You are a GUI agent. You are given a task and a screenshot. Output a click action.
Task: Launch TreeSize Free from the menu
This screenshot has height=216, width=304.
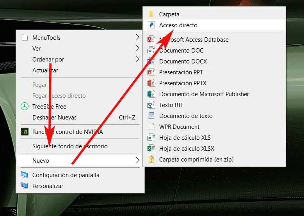[x=80, y=106]
